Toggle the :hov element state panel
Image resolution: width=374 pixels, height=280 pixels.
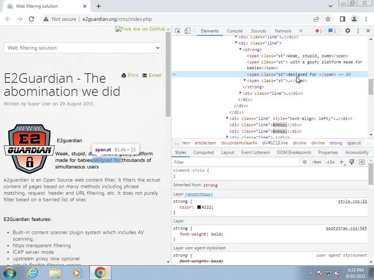[316, 162]
